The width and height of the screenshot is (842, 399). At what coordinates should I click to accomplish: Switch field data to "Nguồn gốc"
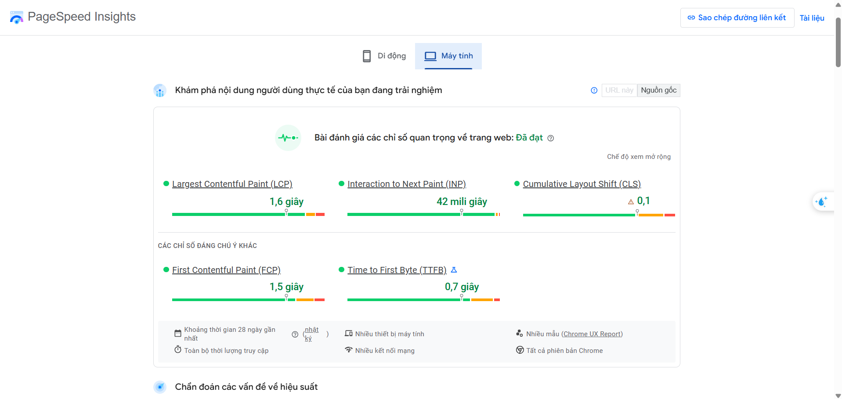(x=658, y=90)
